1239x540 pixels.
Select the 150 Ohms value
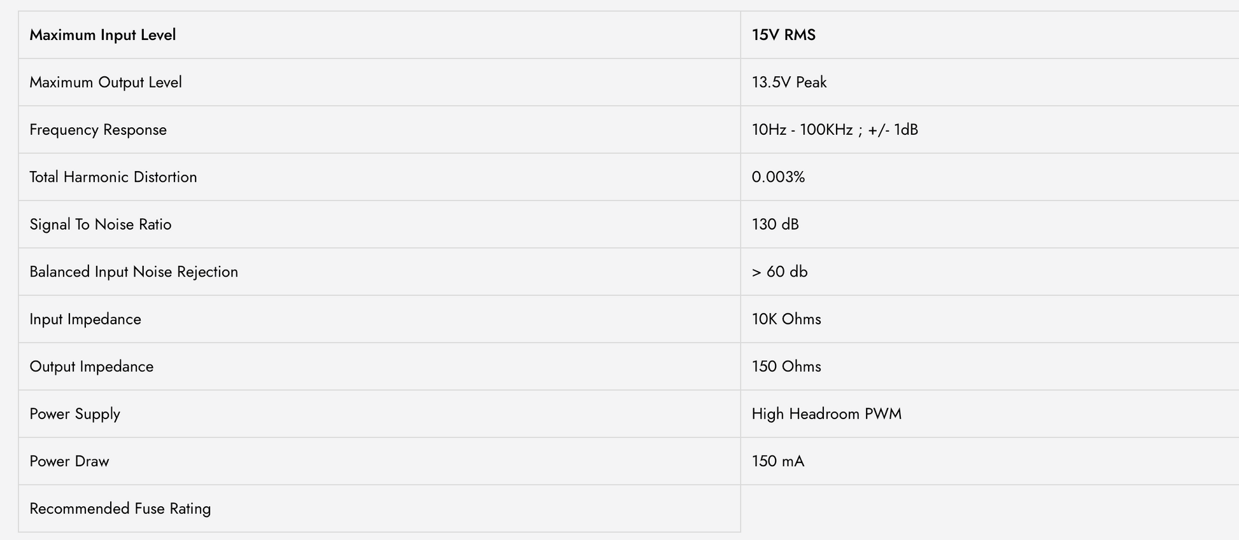click(x=786, y=366)
